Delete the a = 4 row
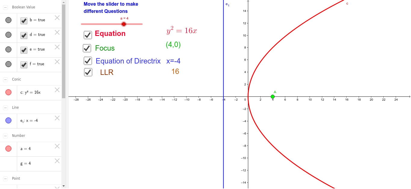The image size is (411, 189). 57,146
